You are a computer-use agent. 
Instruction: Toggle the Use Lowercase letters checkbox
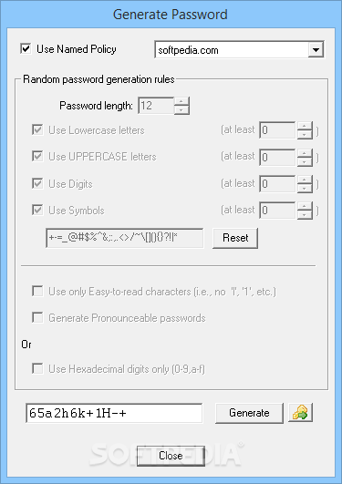pyautogui.click(x=37, y=129)
